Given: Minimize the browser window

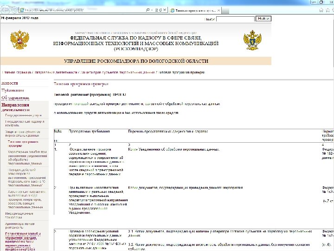Looking at the screenshot, I should [x=314, y=2].
